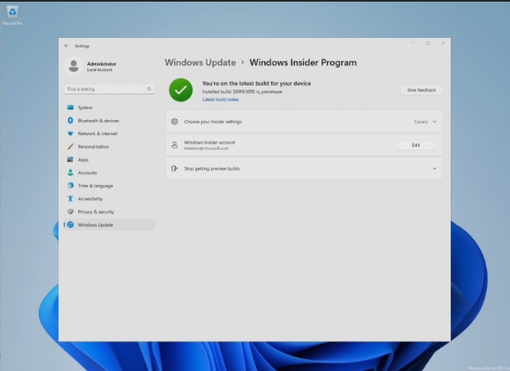This screenshot has height=371, width=510.
Task: Open System settings page
Action: [x=110, y=107]
